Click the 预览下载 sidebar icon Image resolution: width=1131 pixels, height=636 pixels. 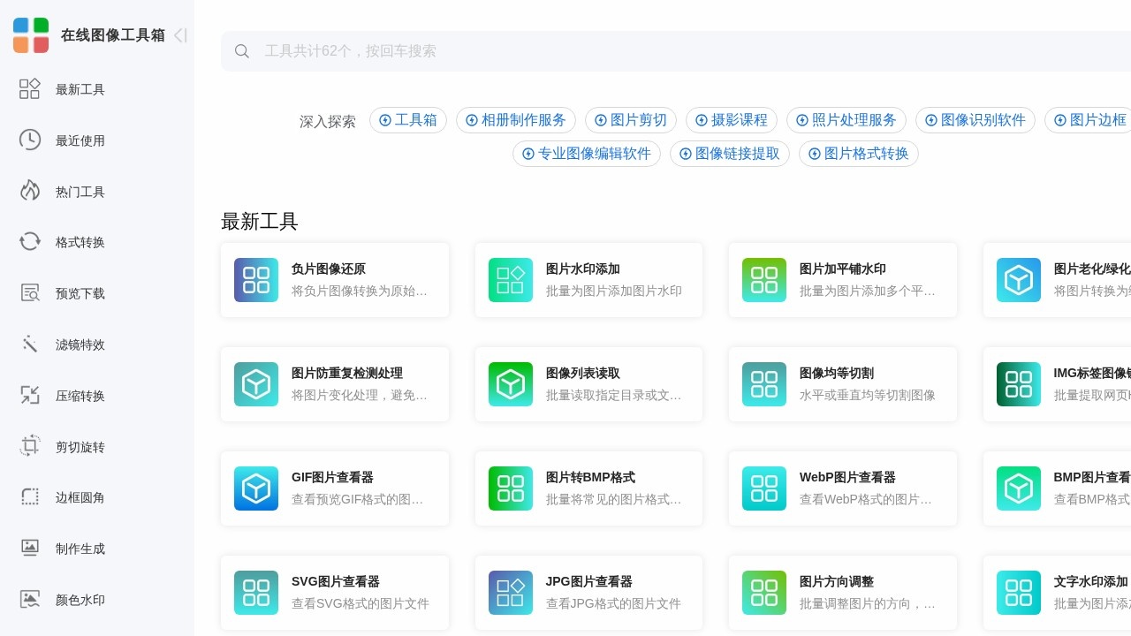click(x=29, y=293)
